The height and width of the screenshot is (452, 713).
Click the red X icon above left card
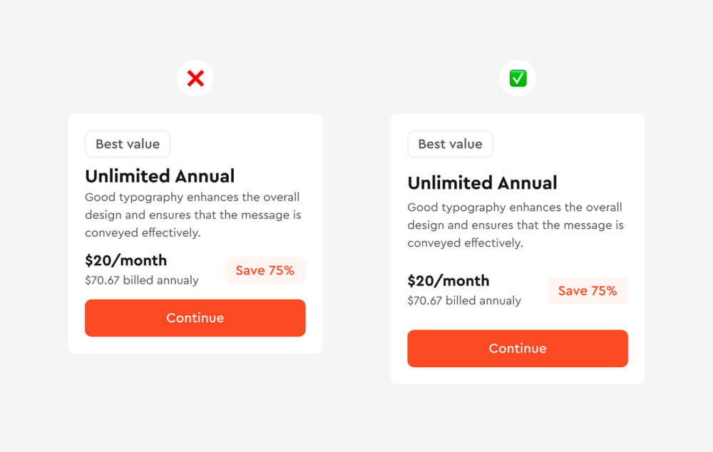(x=195, y=78)
